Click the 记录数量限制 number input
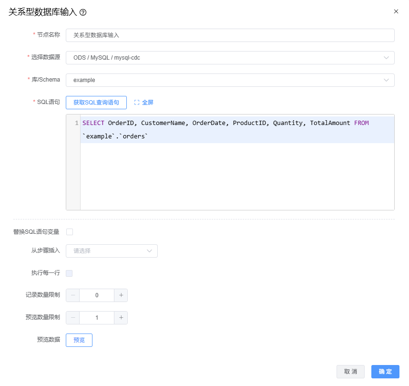The width and height of the screenshot is (409, 386). click(x=97, y=295)
